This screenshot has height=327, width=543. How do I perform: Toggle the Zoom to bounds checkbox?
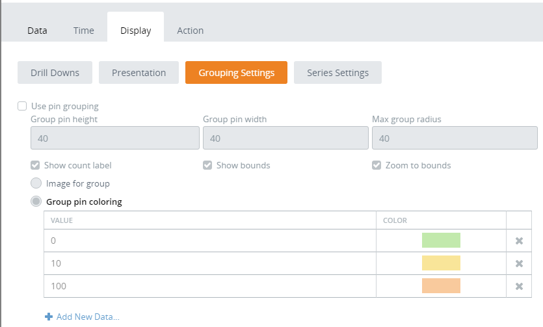pos(377,165)
